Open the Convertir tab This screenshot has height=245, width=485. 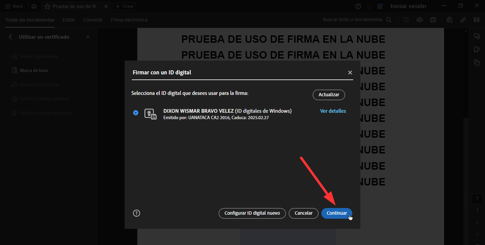[x=93, y=20]
